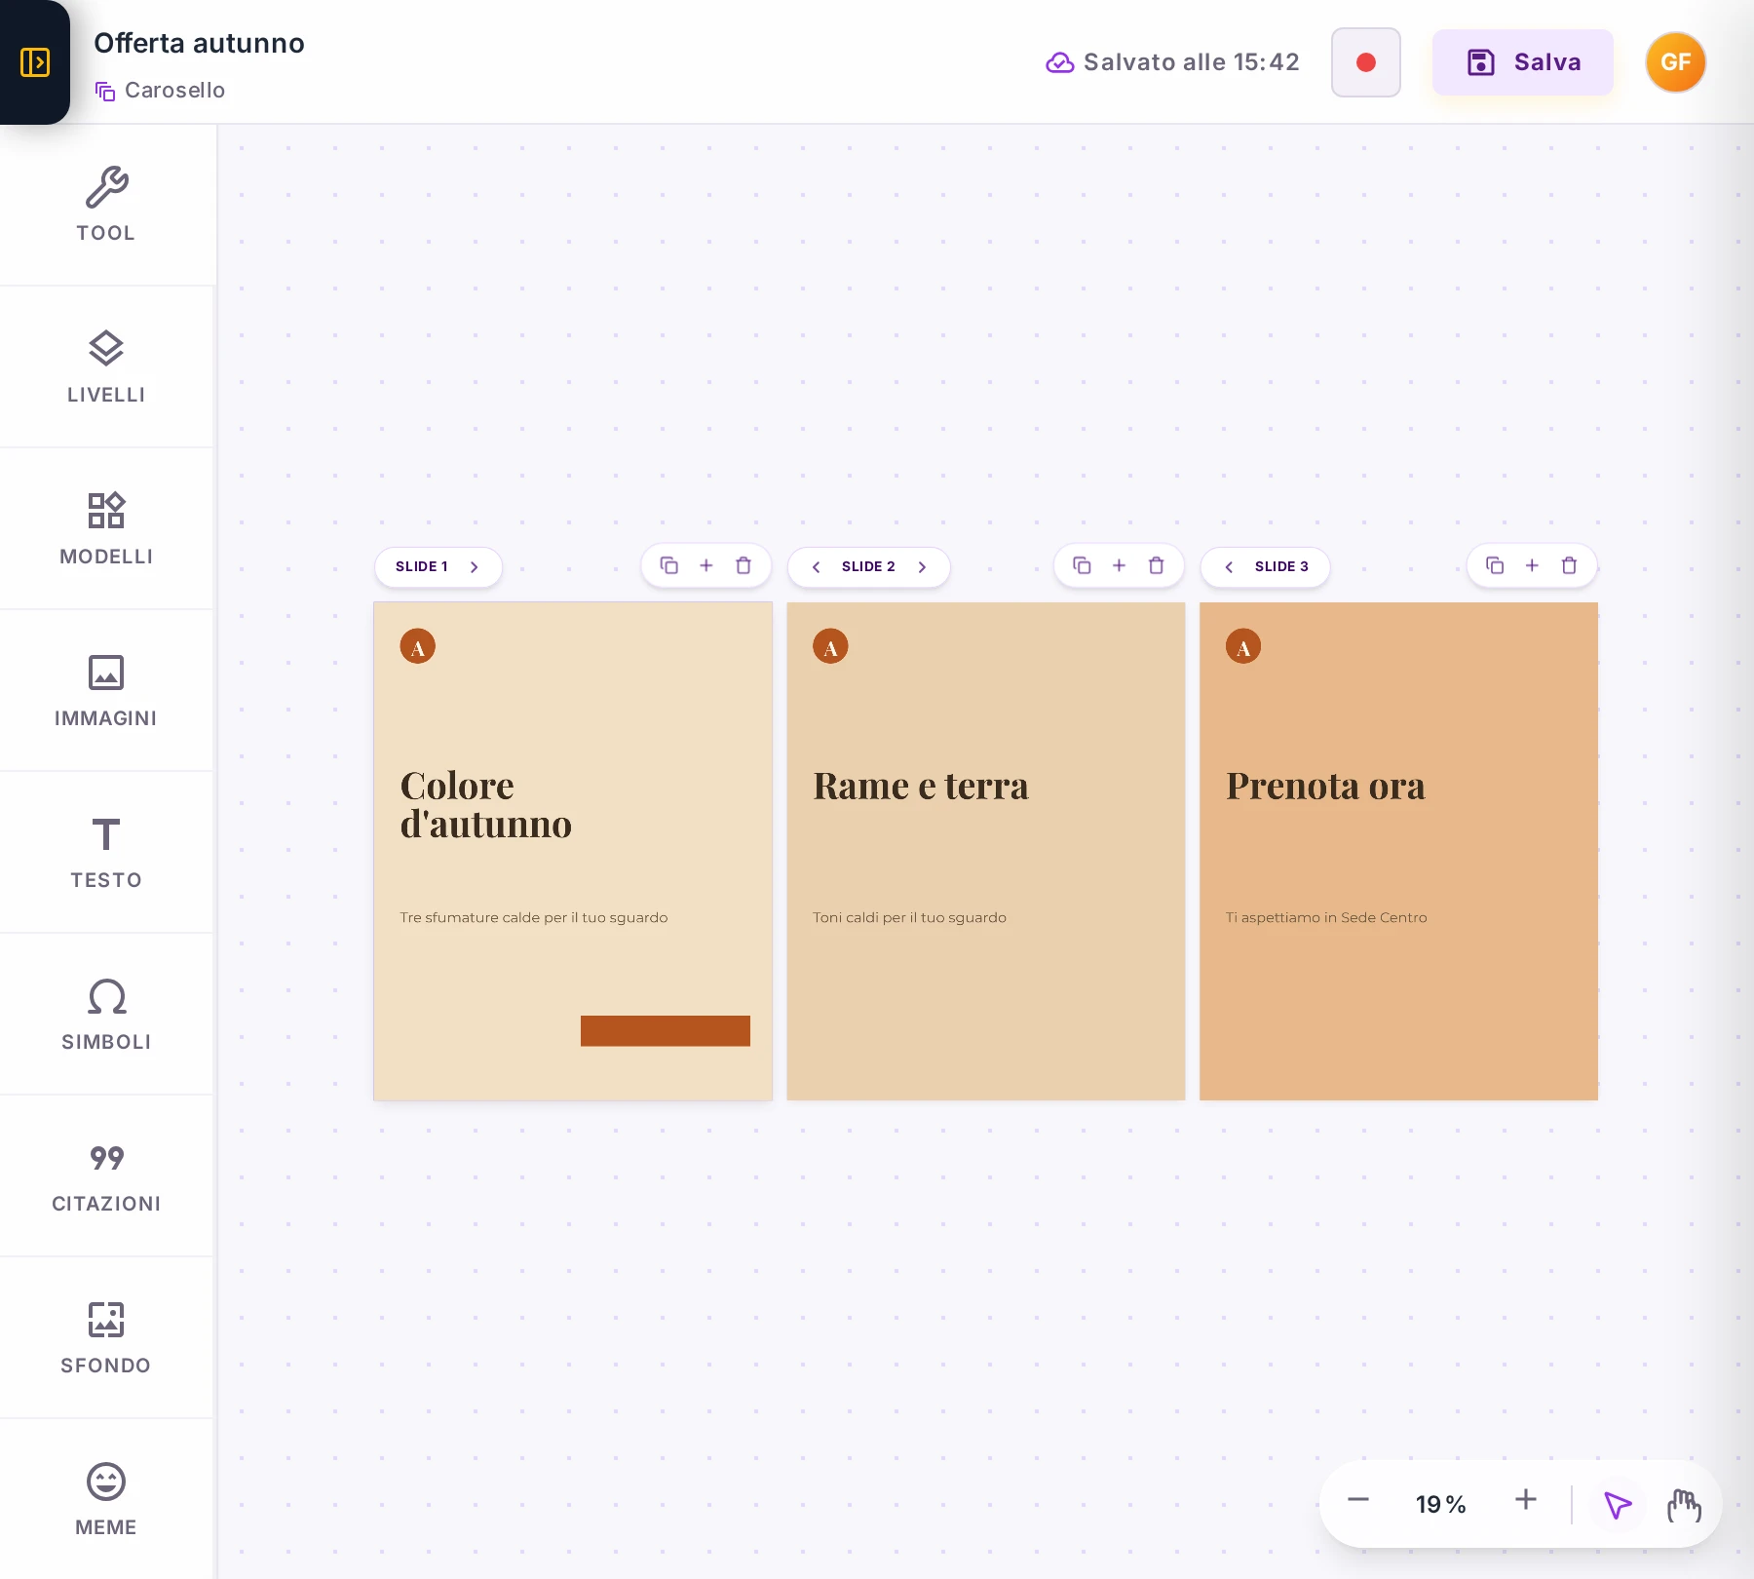Open the Livelli layers panel

(106, 366)
